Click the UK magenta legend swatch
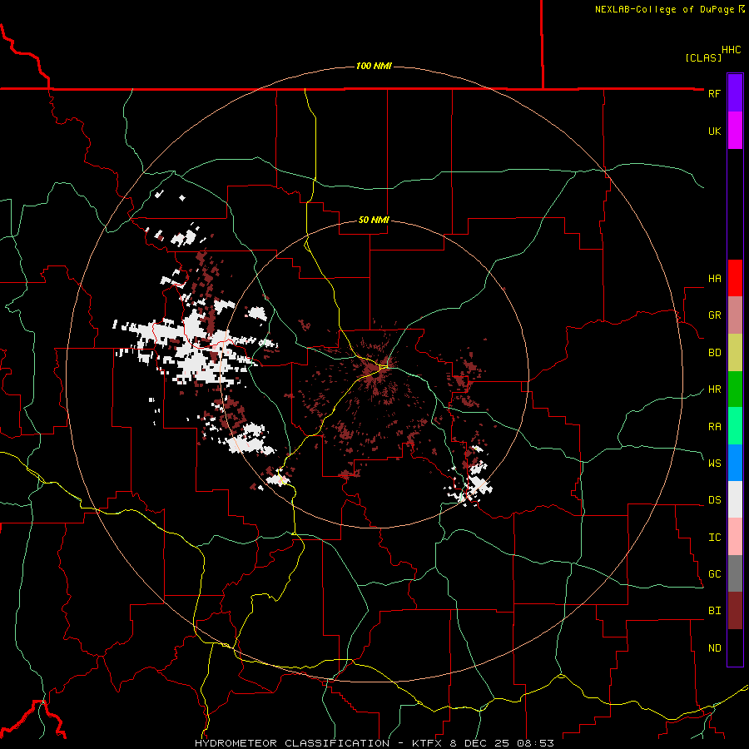The image size is (749, 749). pos(735,131)
